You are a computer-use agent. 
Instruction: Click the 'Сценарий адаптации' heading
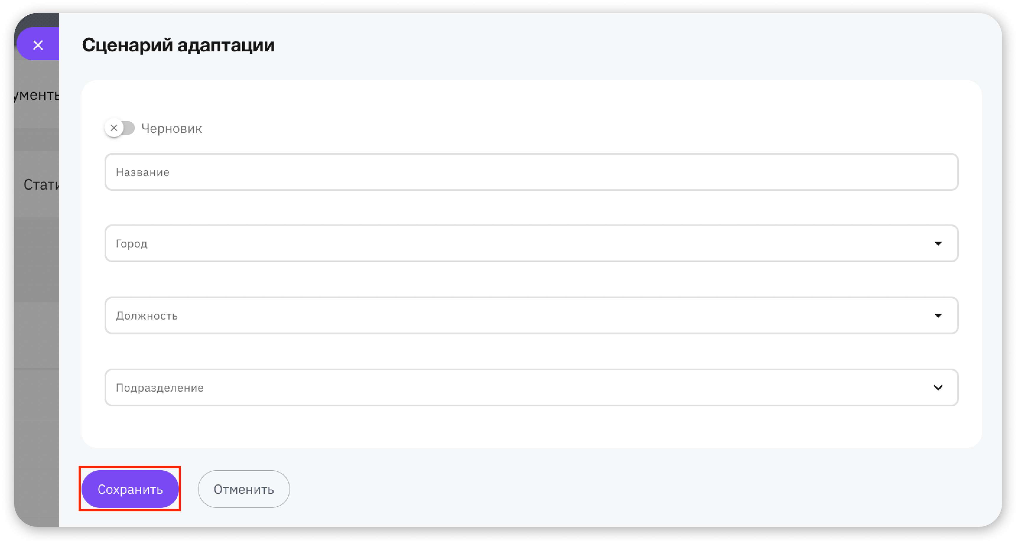click(x=178, y=45)
